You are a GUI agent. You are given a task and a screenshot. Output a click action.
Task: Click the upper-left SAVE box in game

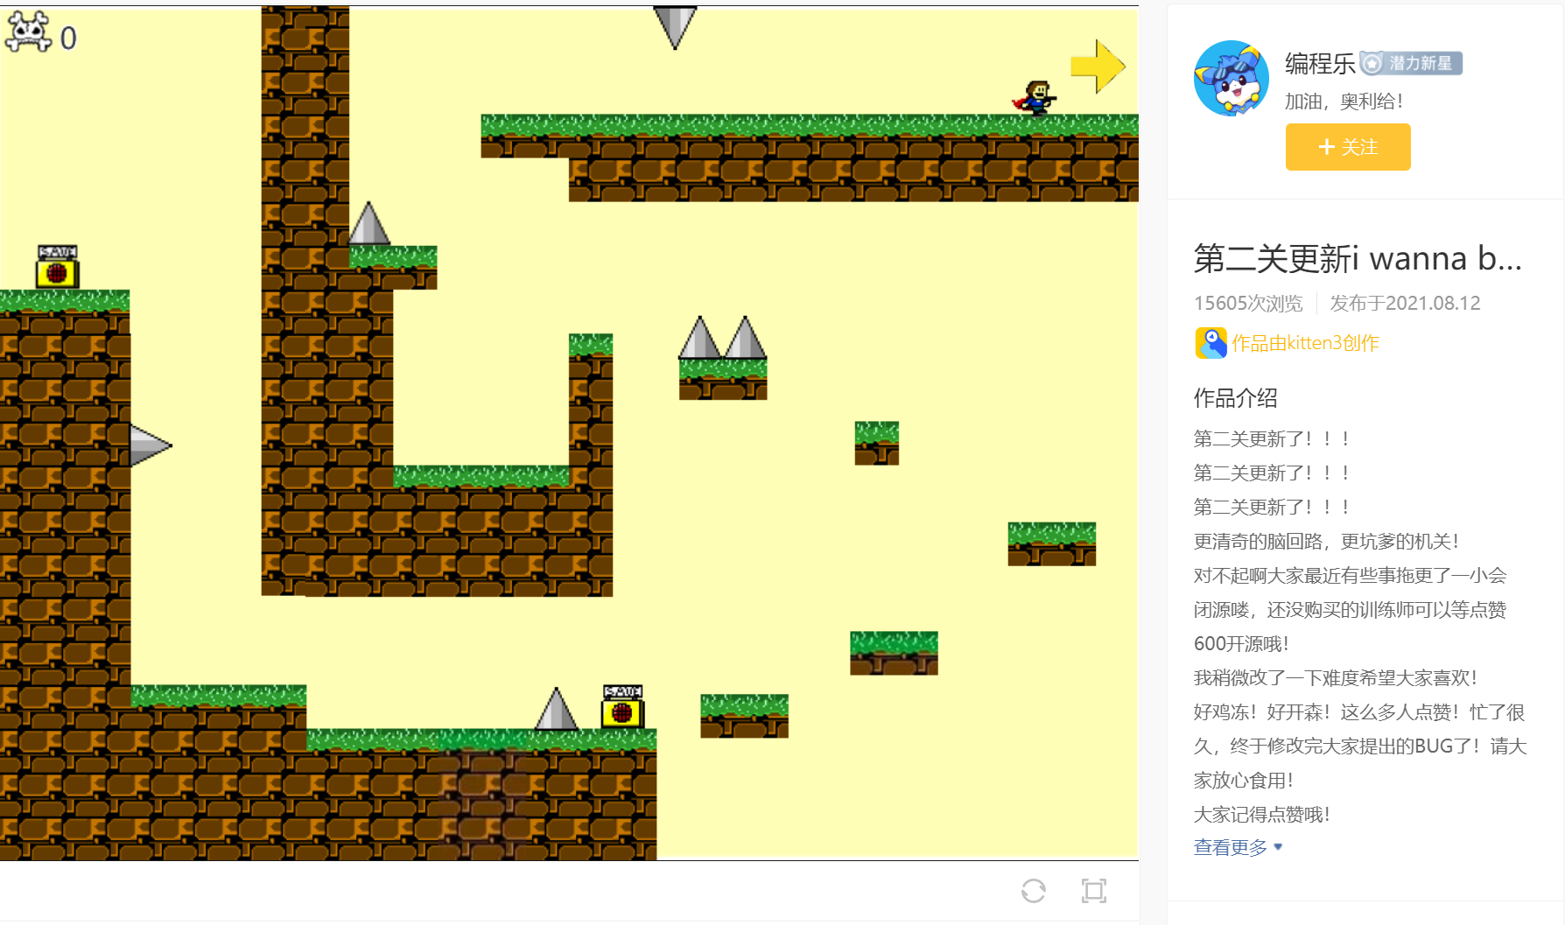coord(58,267)
